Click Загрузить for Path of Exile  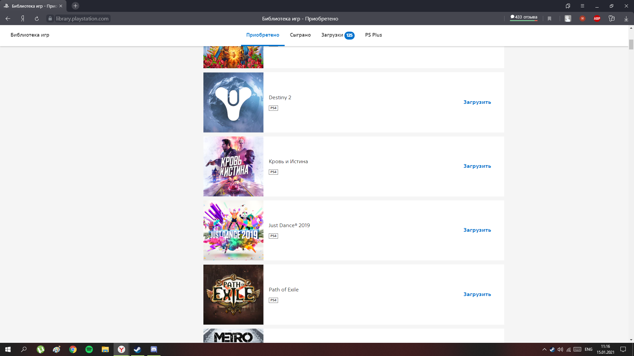[477, 294]
